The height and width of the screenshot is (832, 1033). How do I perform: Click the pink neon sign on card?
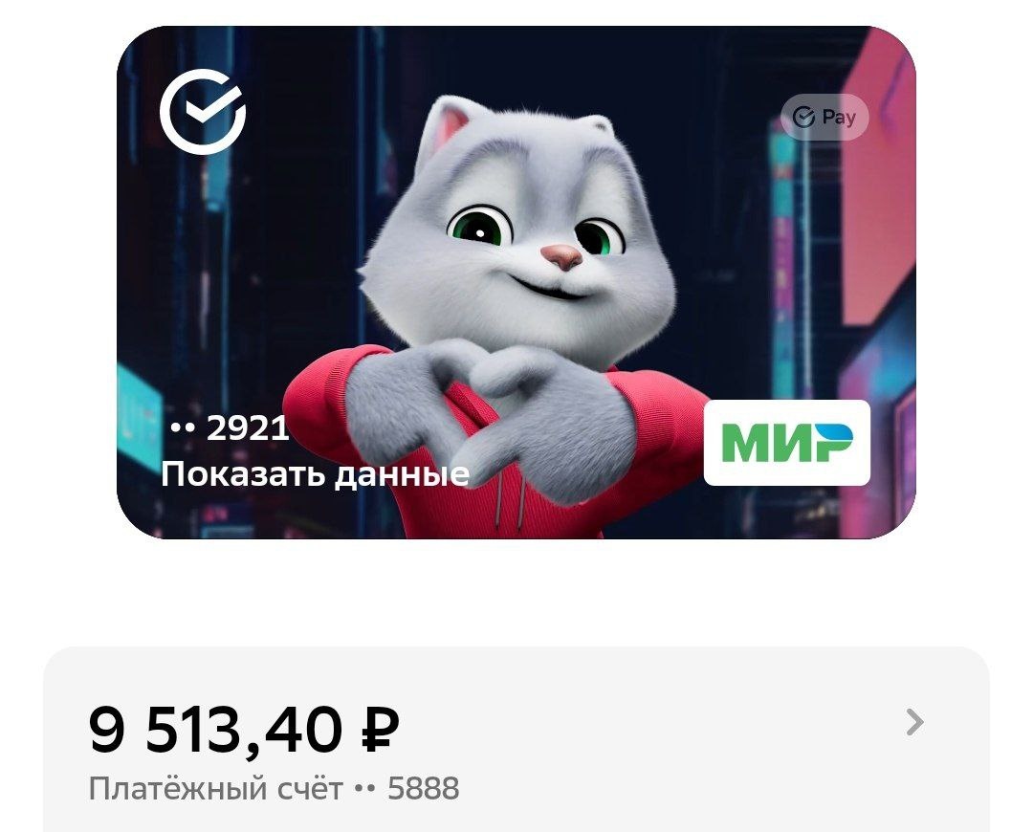click(x=877, y=178)
